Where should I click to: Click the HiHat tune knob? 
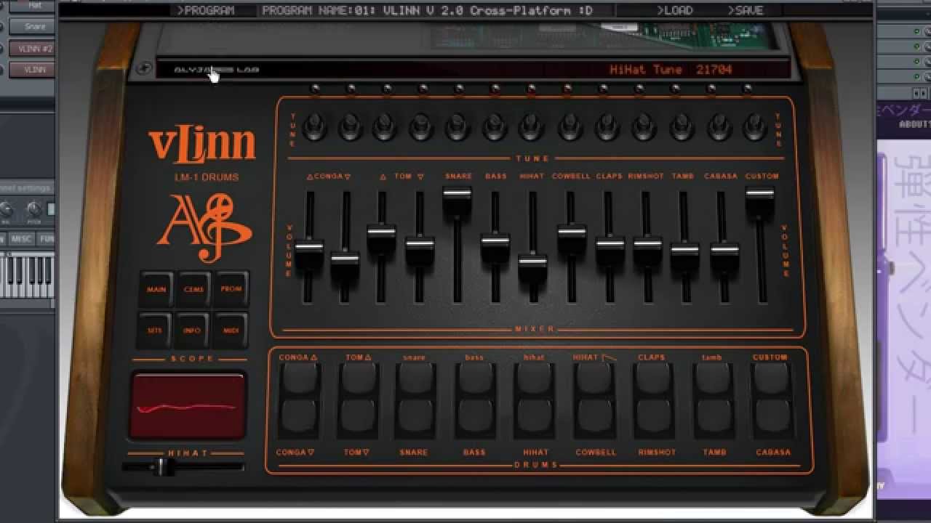tap(532, 127)
